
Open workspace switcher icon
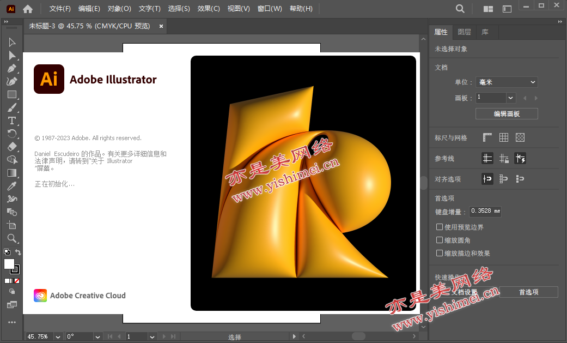tap(507, 9)
